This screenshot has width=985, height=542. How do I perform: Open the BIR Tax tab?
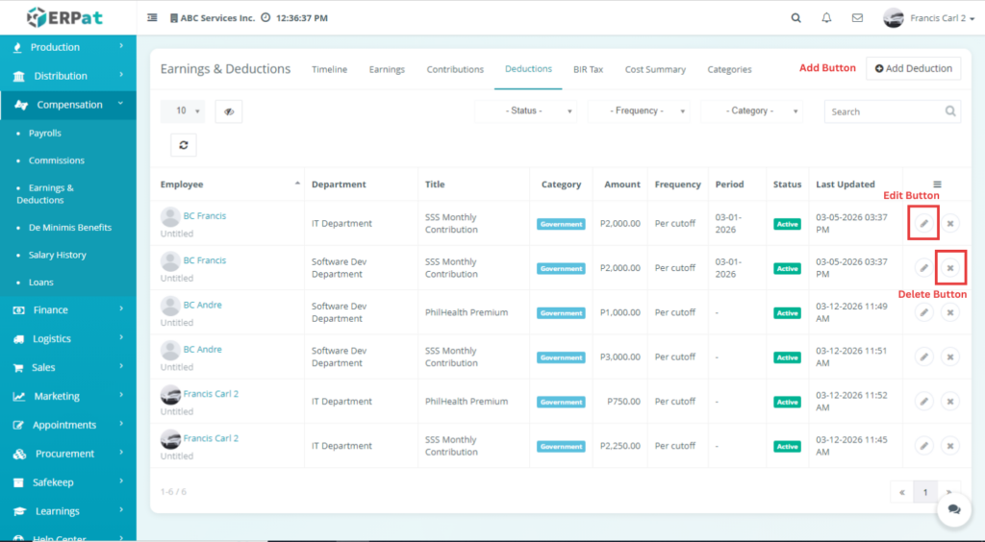588,69
